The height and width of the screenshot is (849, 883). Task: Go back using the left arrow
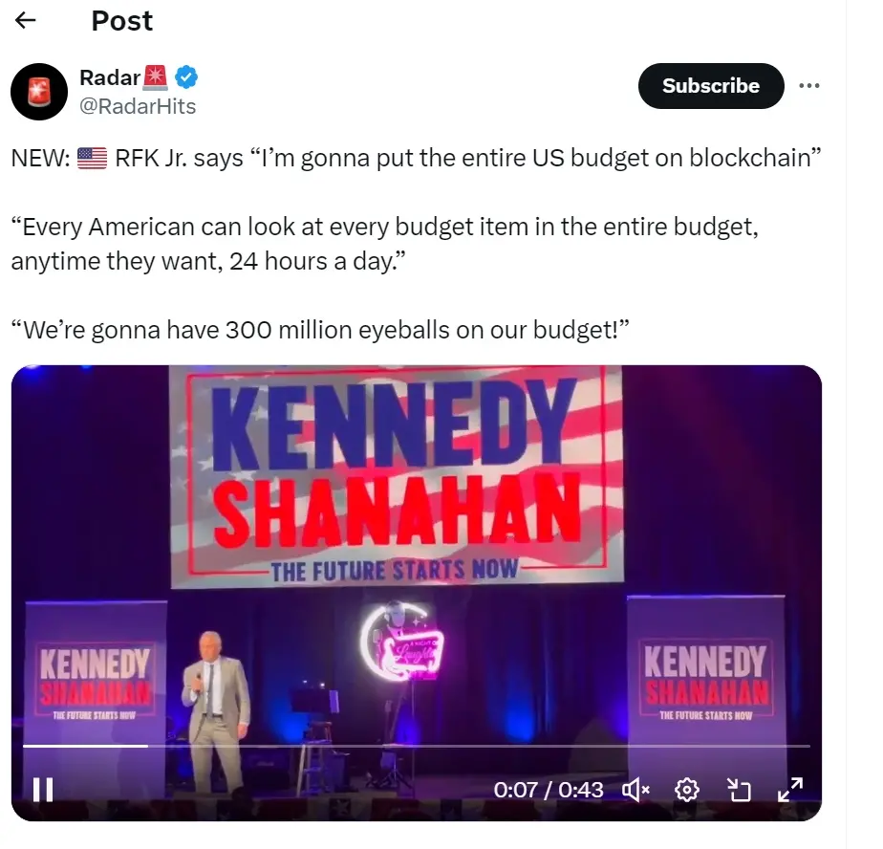pos(26,20)
